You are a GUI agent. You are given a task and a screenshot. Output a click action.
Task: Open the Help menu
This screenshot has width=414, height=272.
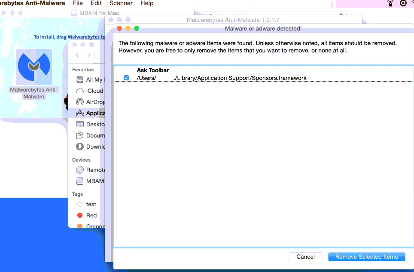[147, 3]
